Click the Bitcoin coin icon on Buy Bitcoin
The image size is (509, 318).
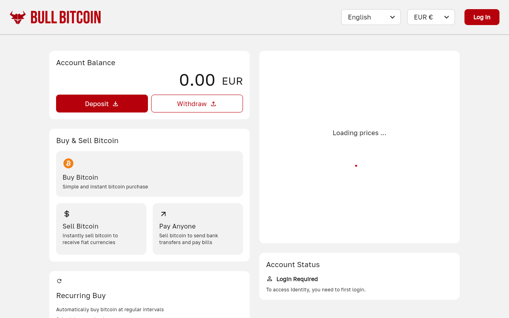(x=68, y=163)
